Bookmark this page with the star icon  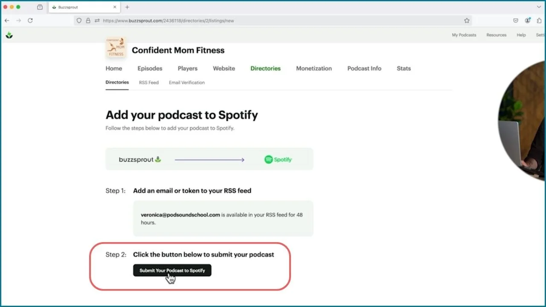[467, 20]
